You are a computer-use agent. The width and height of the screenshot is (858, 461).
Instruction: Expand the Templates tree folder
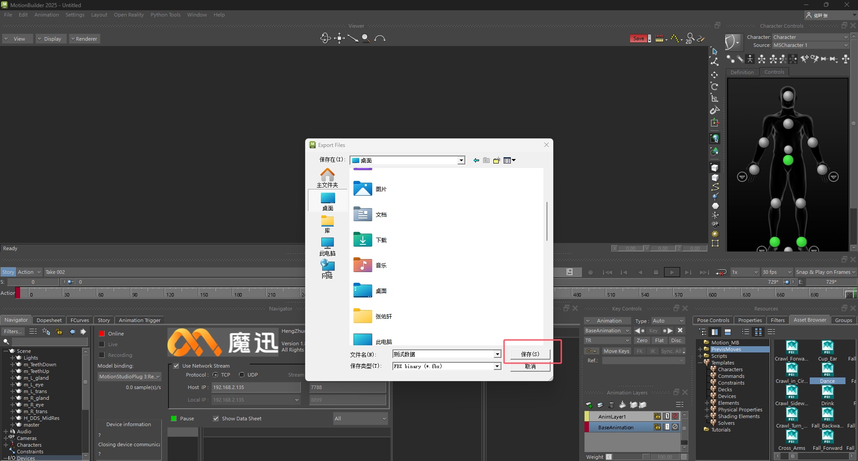pos(701,363)
